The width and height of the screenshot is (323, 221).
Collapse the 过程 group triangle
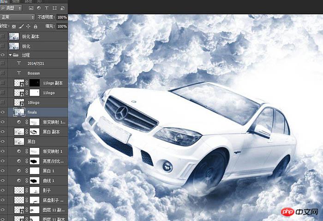(10, 55)
